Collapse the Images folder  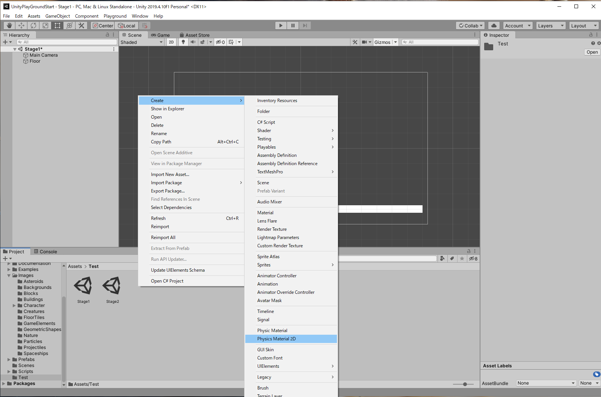[9, 275]
